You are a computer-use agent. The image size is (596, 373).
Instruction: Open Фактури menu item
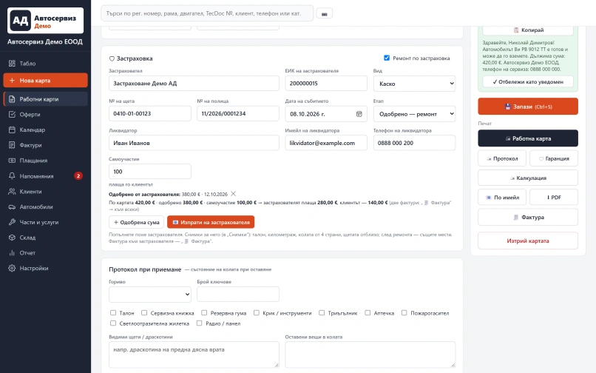45,145
